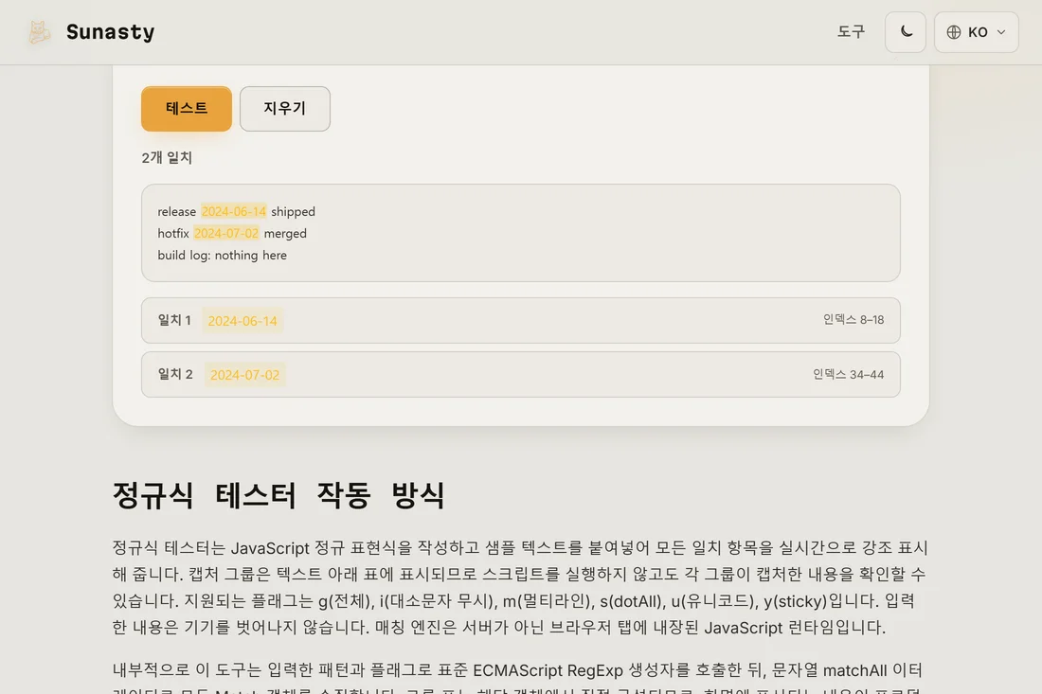Select the '2개 일치' match count text

click(x=167, y=157)
